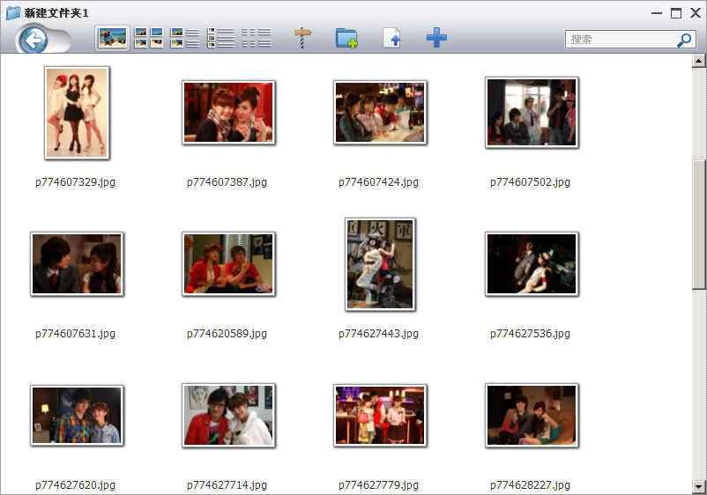The image size is (707, 495).
Task: Click the file name p774607387.jpg
Action: tap(227, 182)
